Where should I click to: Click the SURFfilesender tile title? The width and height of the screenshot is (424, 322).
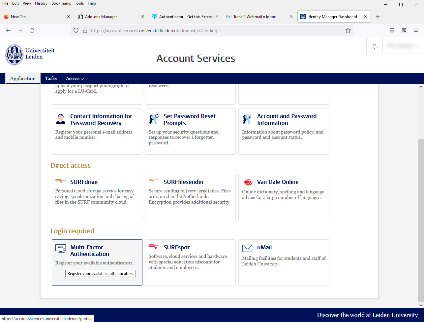tap(184, 182)
